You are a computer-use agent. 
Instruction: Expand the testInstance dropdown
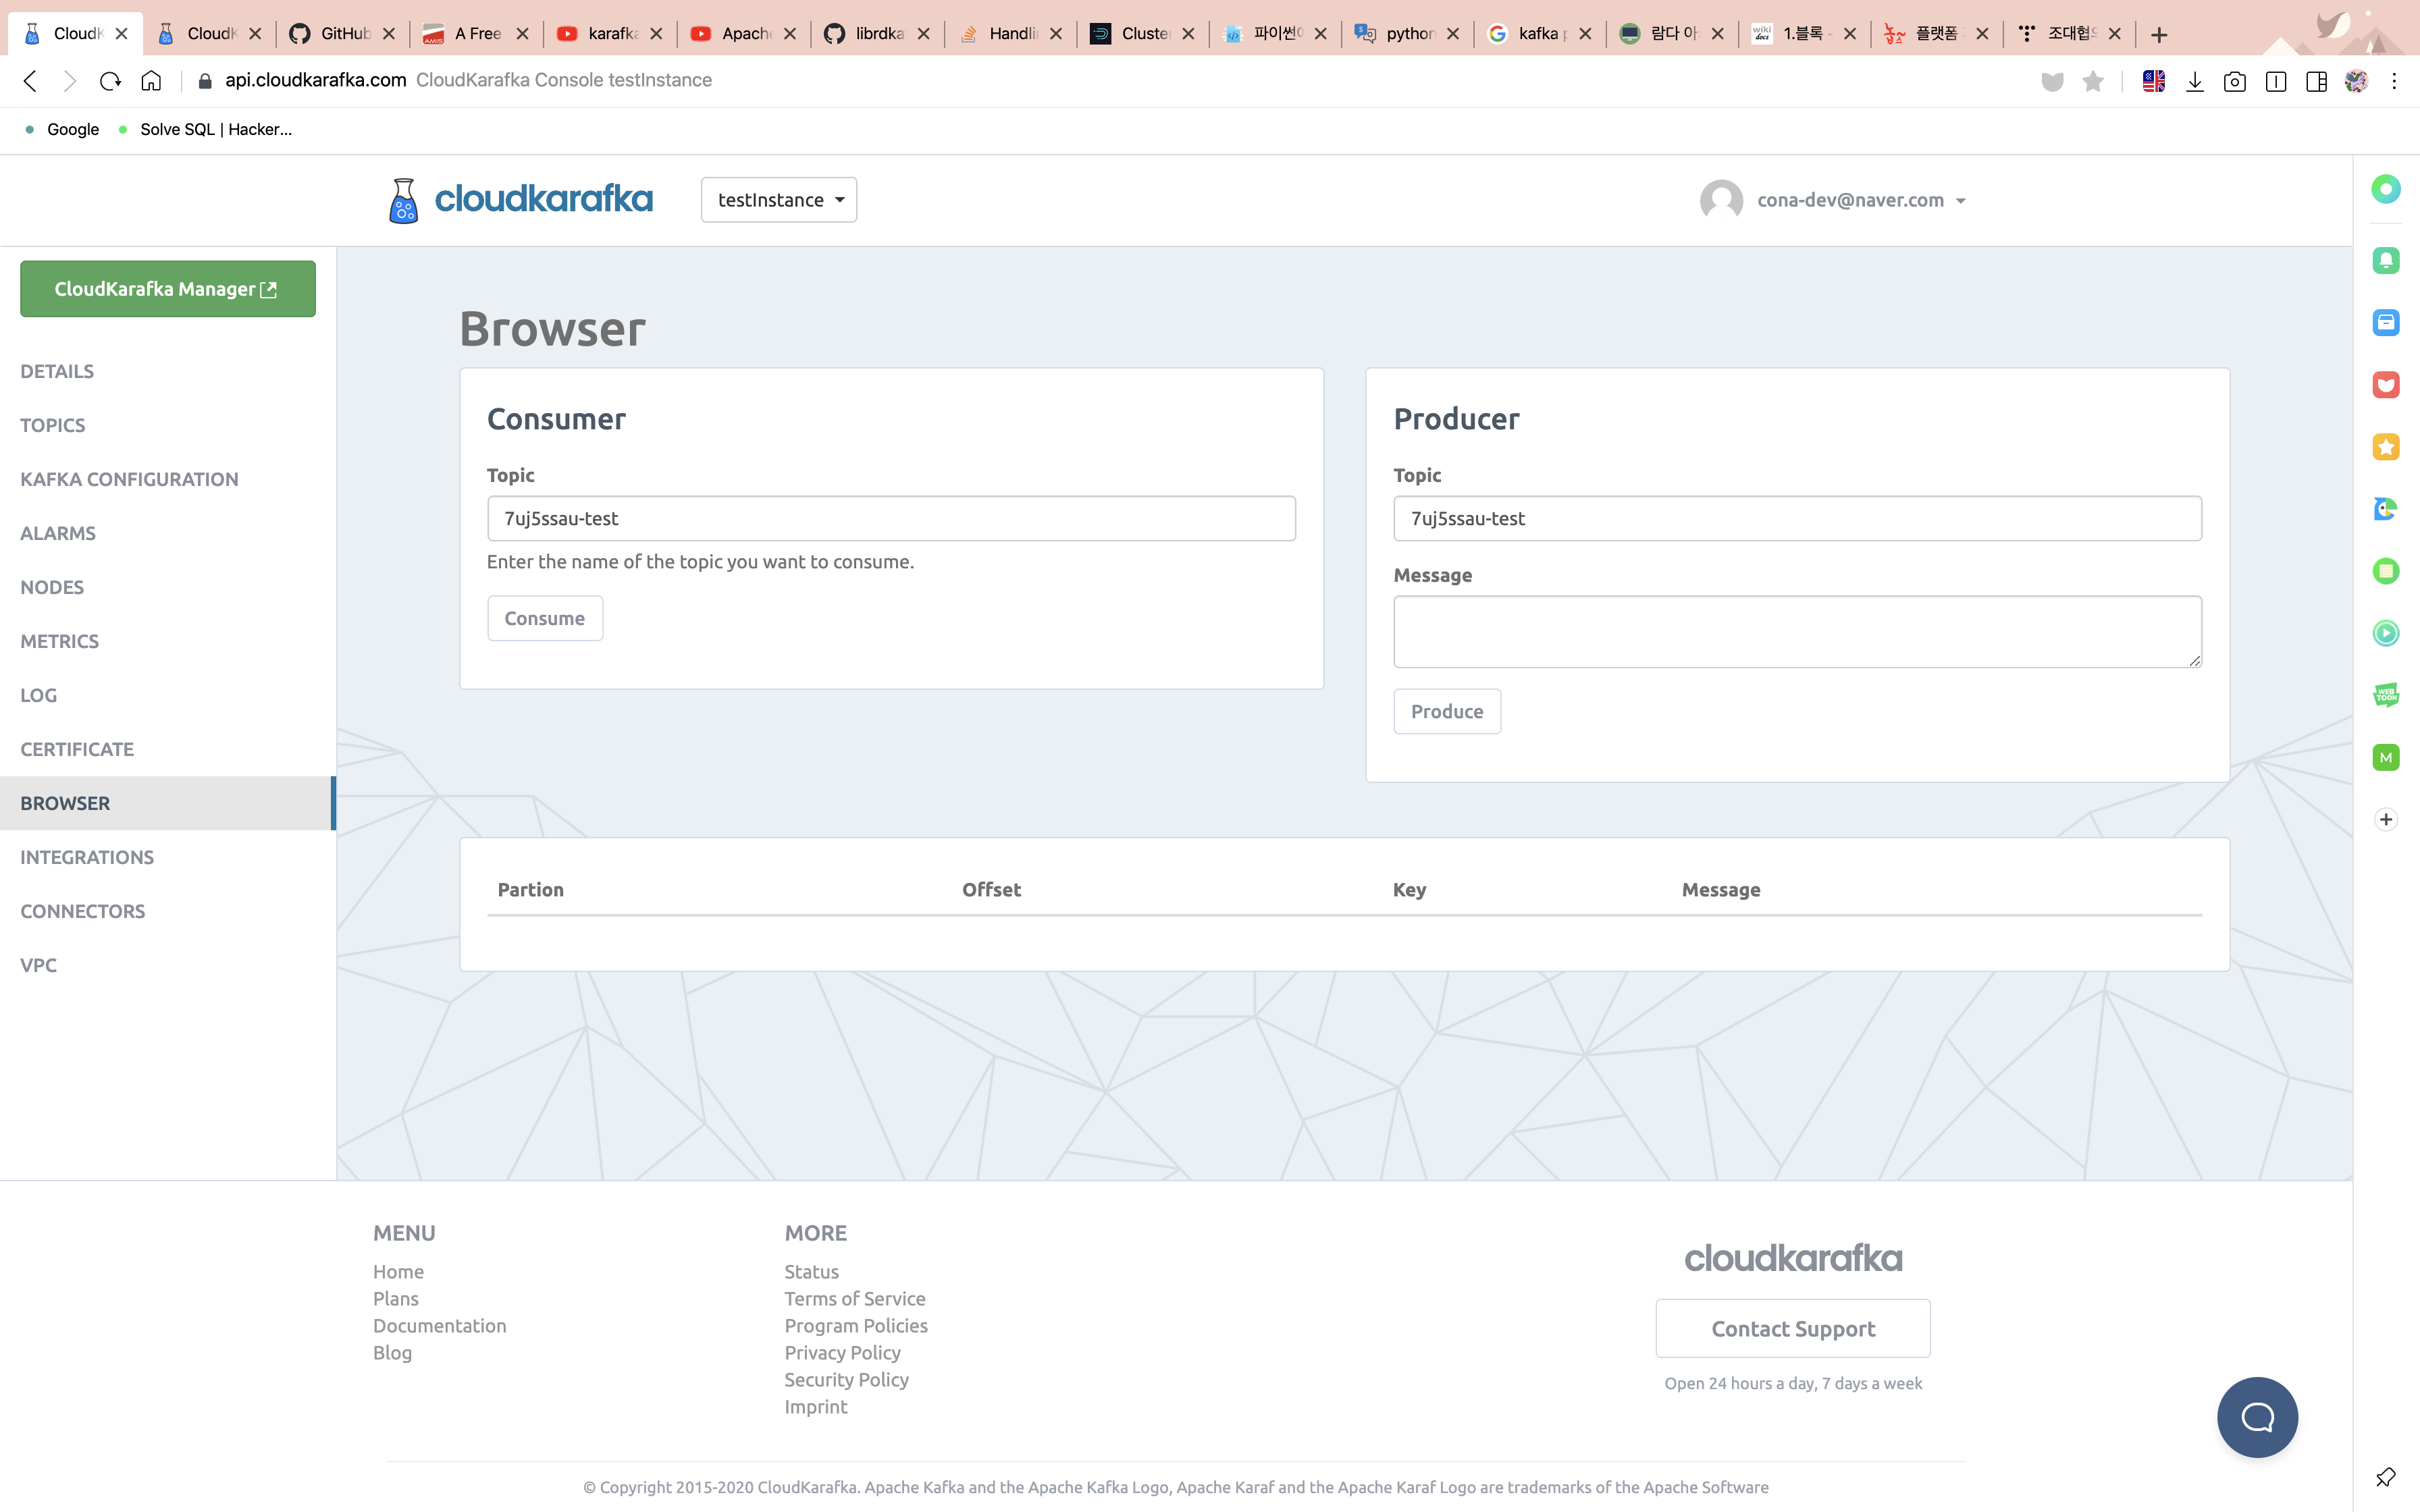(778, 200)
